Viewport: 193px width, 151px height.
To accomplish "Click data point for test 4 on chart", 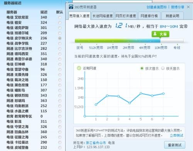I will (130, 103).
